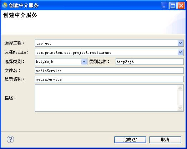Click the 完成(F) finish button

point(130,140)
